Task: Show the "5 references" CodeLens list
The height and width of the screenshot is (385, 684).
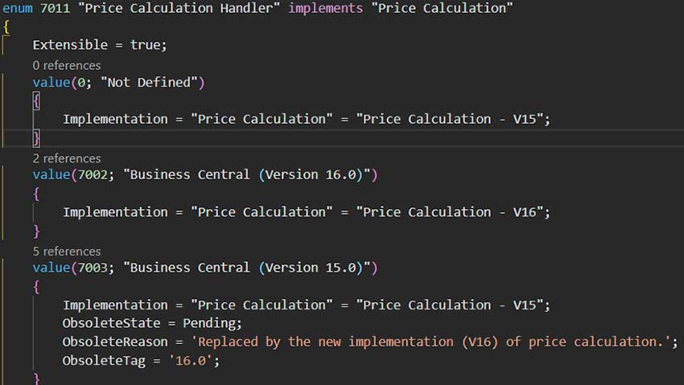Action: [67, 252]
